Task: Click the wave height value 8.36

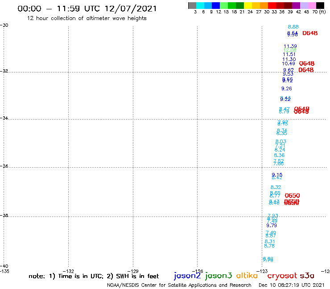Action: click(279, 155)
